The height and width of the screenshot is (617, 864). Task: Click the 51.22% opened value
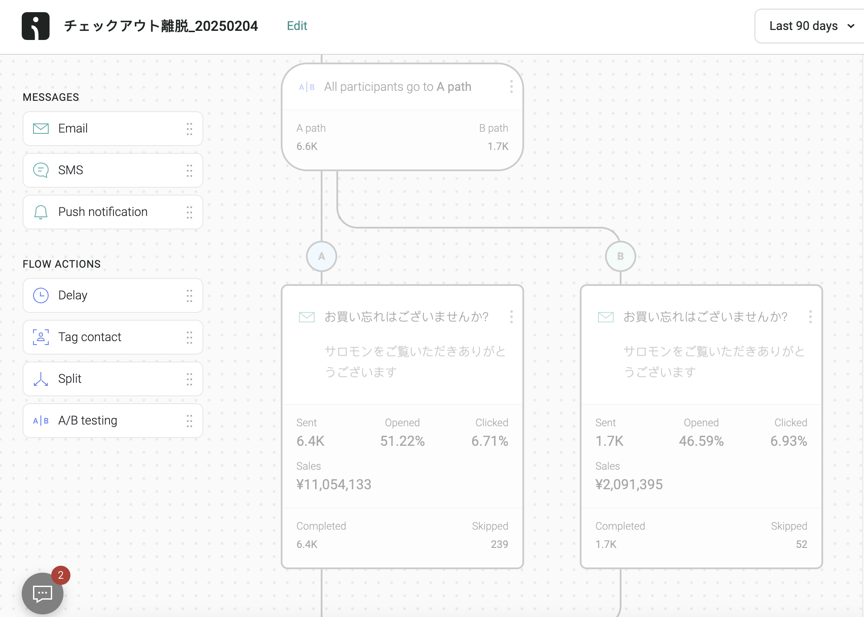tap(402, 441)
